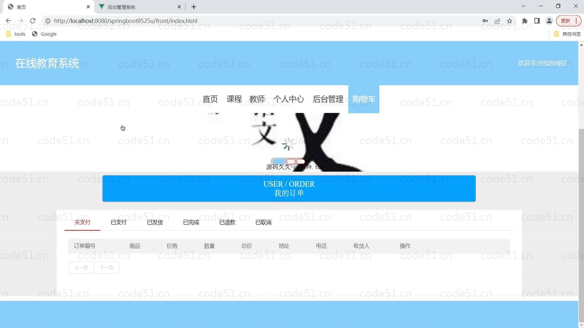Open the extensions puzzle icon
584x328 pixels.
(525, 21)
